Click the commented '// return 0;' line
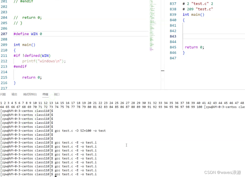 pyautogui.click(x=28, y=18)
